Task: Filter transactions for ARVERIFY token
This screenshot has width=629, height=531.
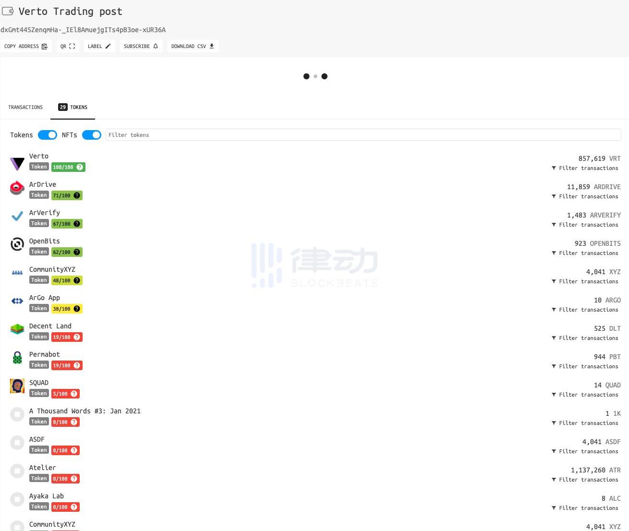Action: tap(585, 225)
